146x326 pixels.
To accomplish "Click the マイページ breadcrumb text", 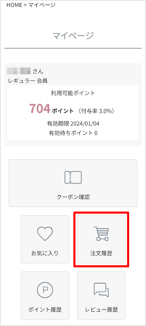I will point(42,5).
